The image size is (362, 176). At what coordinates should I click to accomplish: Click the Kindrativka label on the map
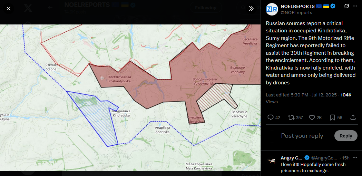[x=121, y=113]
